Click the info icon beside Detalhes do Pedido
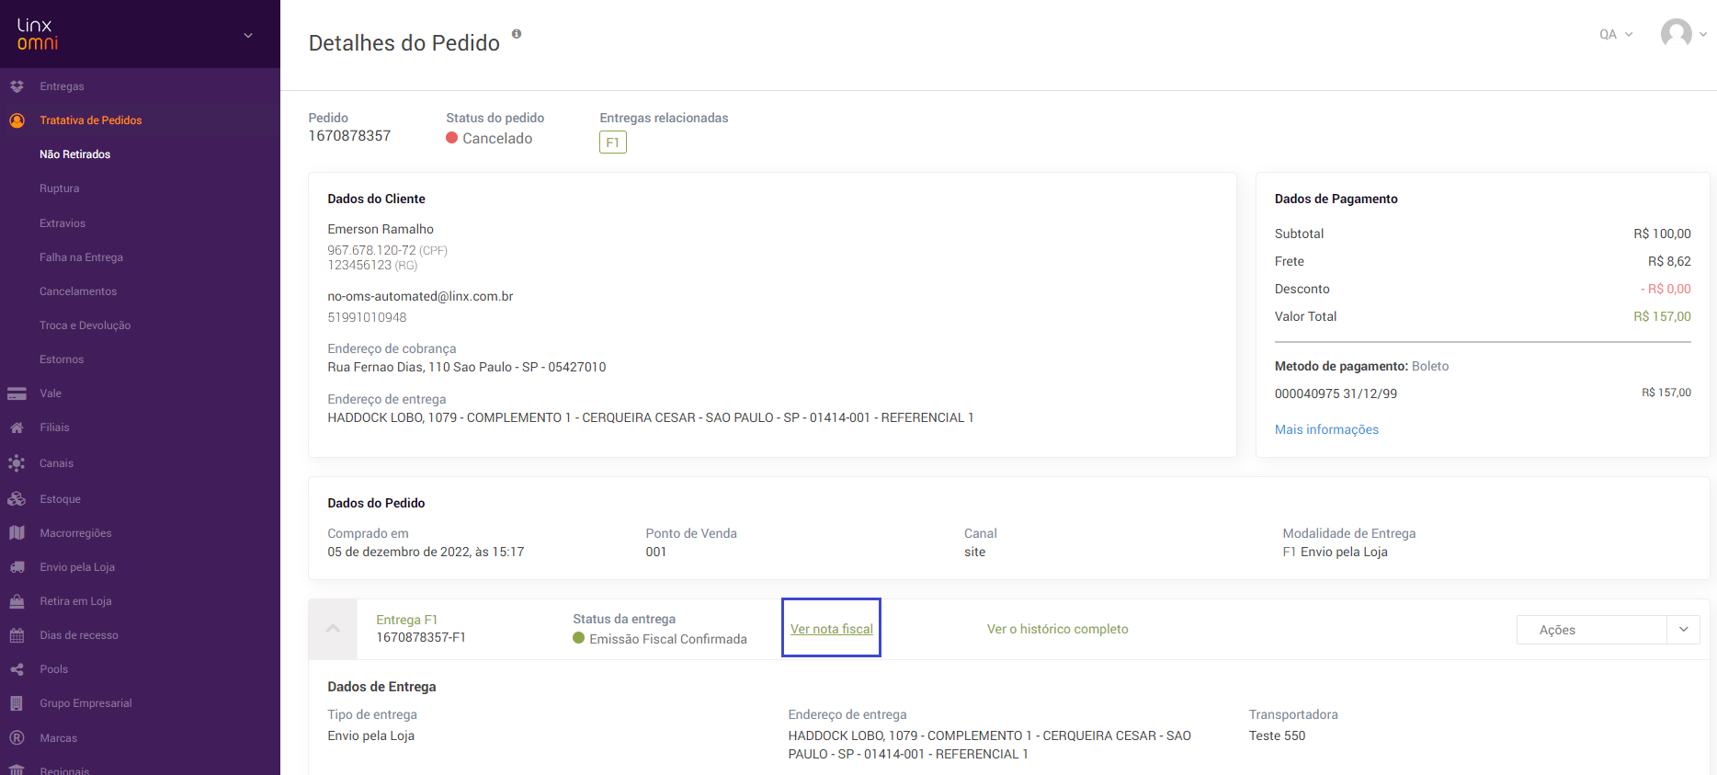 click(517, 34)
